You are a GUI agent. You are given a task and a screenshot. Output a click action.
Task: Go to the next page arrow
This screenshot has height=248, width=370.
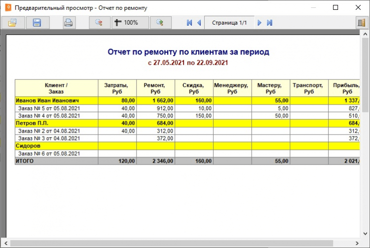point(259,23)
